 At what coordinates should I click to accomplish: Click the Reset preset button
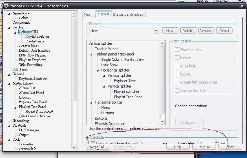pos(224,31)
